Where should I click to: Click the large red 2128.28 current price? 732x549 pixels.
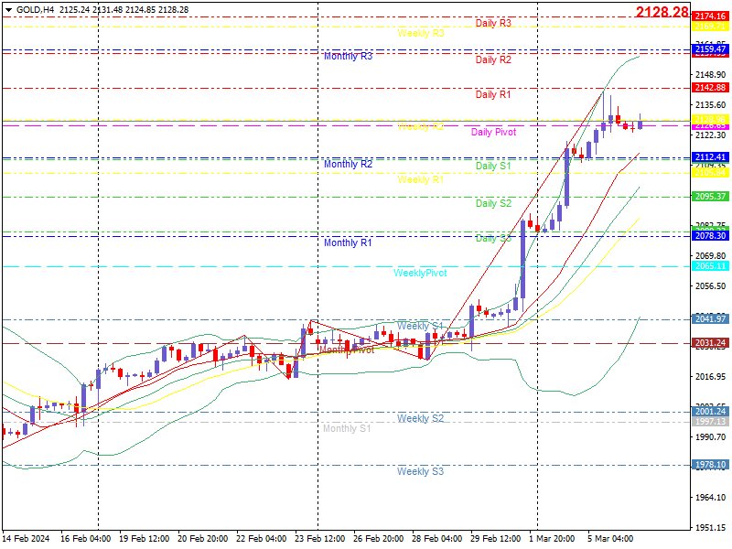[662, 12]
